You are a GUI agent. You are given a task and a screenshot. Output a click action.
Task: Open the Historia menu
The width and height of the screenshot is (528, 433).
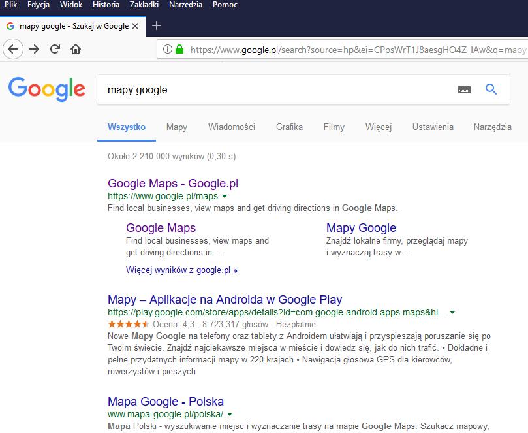pyautogui.click(x=106, y=5)
